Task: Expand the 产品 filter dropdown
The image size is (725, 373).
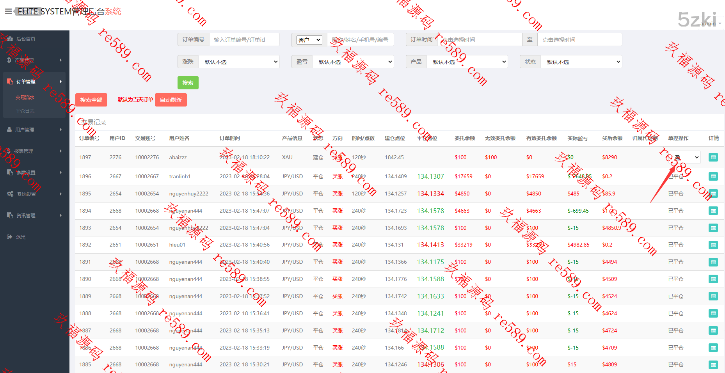Action: [x=467, y=62]
